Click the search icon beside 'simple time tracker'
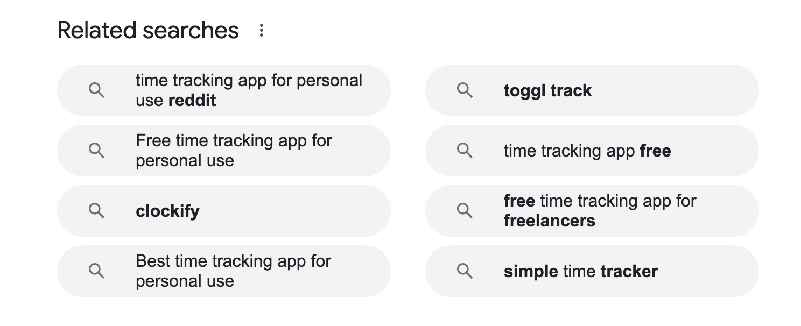 point(465,271)
